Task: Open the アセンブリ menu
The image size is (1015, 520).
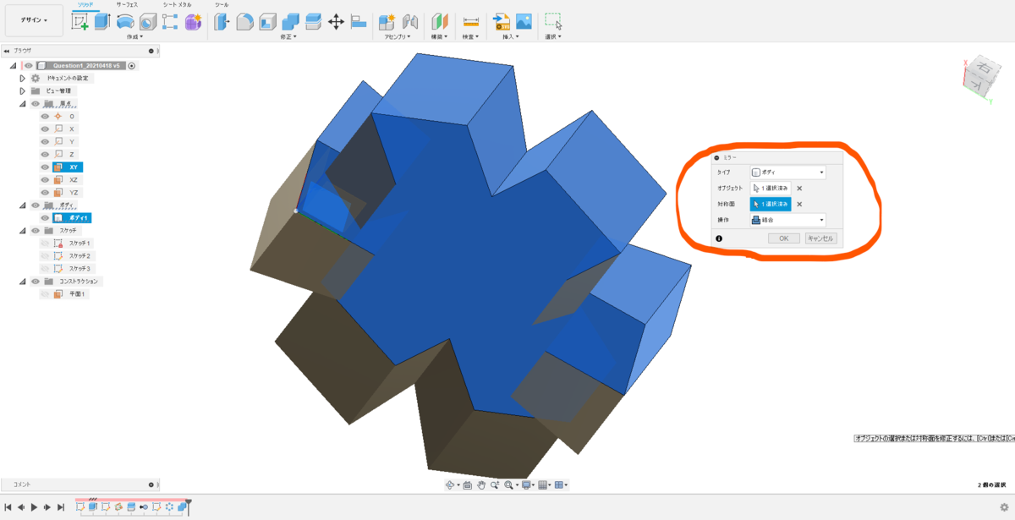Action: coord(398,37)
